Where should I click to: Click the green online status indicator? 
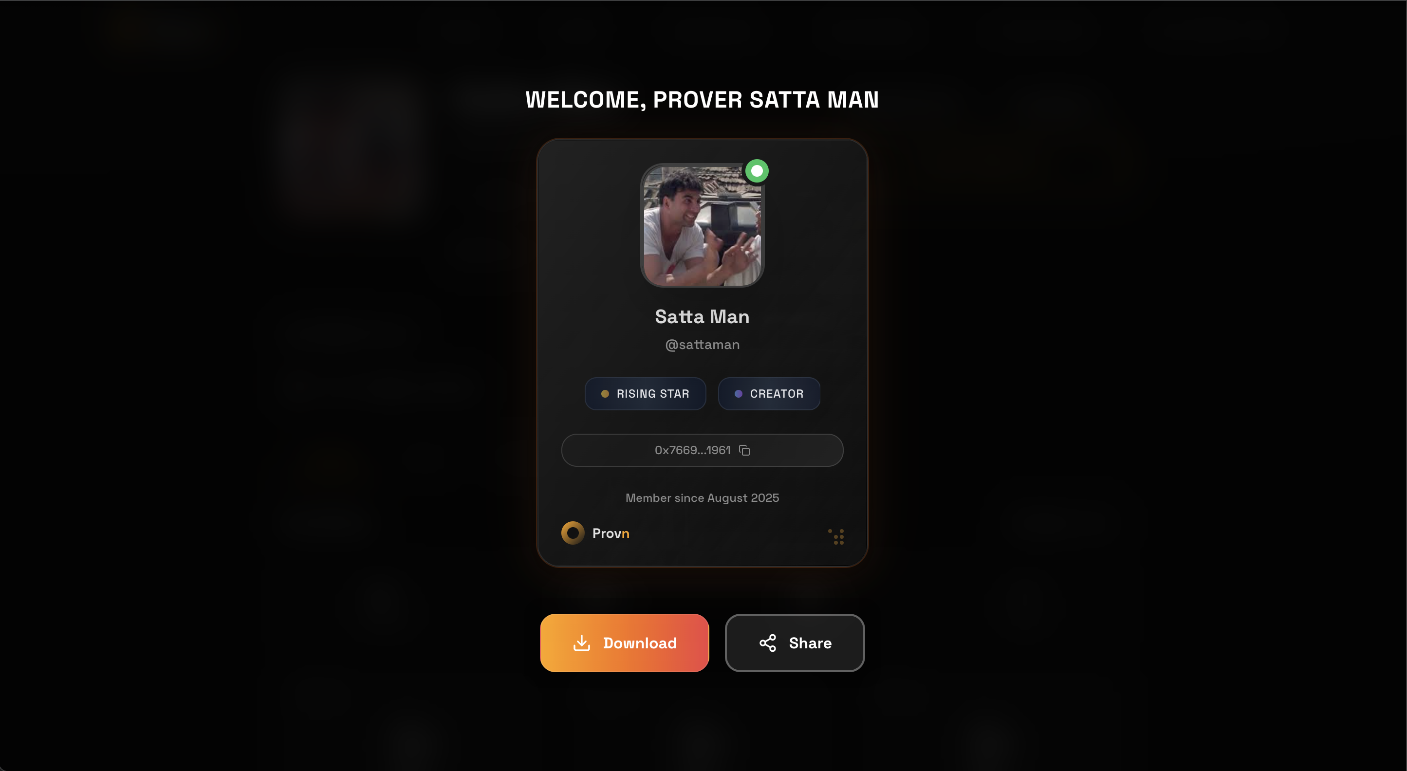[757, 171]
